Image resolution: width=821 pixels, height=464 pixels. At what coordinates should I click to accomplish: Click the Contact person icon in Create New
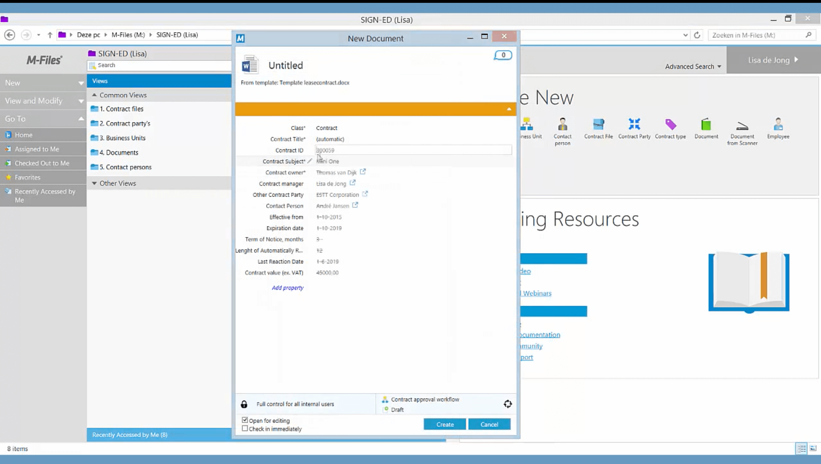[x=563, y=124]
